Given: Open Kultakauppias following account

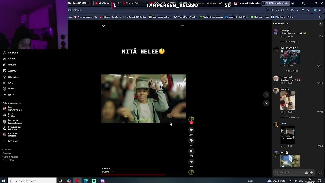Looking at the screenshot, I should [x=12, y=128].
